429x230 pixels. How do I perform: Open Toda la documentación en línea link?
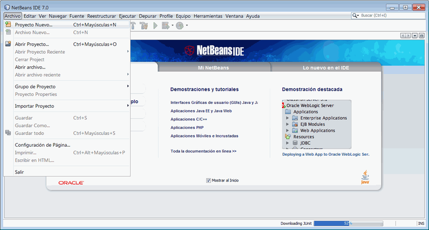click(203, 151)
